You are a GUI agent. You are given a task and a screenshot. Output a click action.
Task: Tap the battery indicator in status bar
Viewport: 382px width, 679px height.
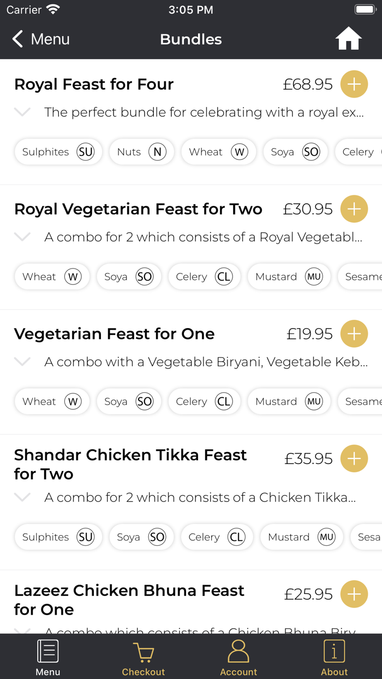click(x=365, y=9)
